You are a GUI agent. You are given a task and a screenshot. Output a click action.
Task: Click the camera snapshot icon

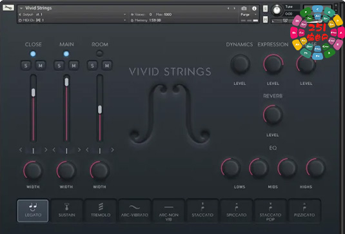[x=244, y=8]
